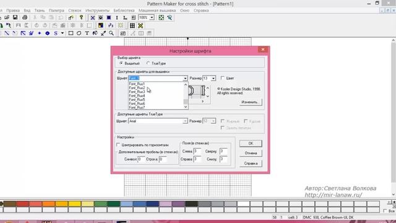This screenshot has height=223, width=396.
Task: Pick the dark navy blue palette swatch
Action: coord(153,204)
